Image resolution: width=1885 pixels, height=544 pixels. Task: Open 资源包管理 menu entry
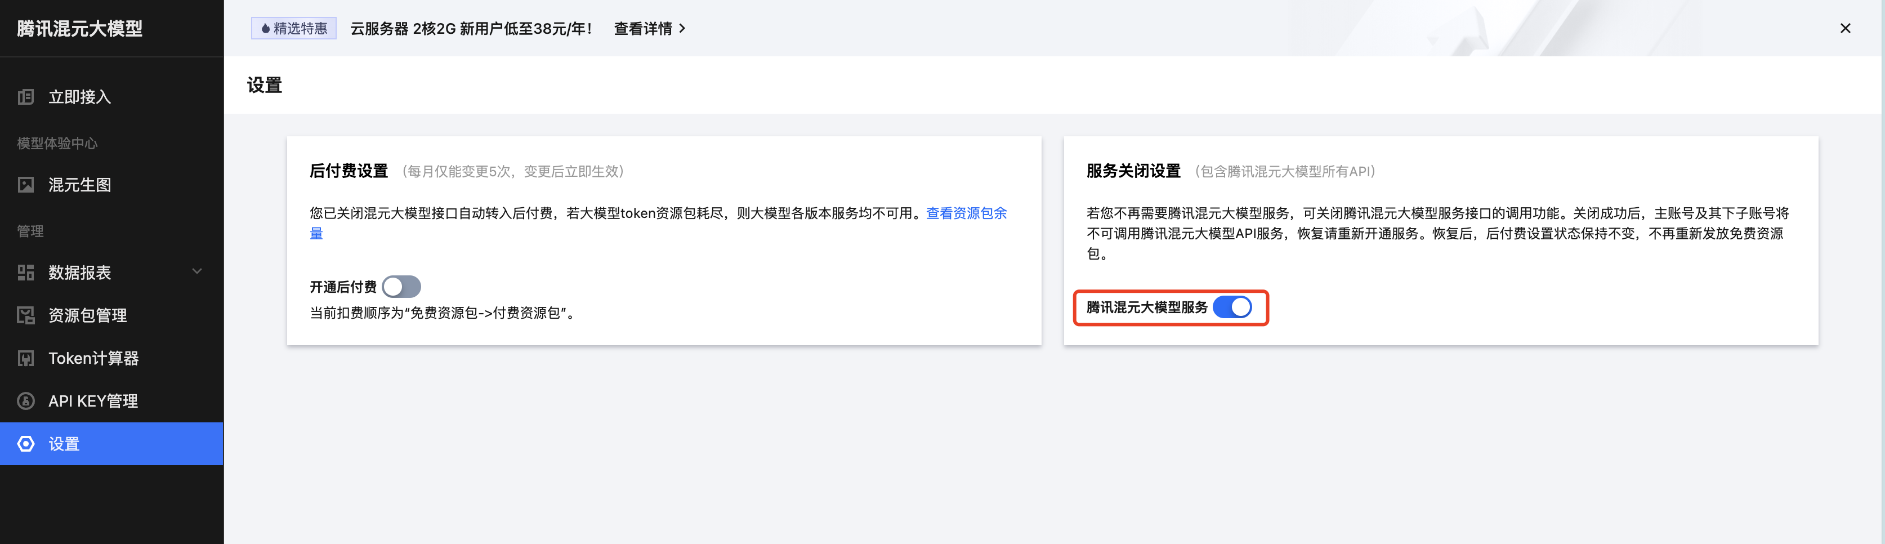tap(112, 315)
